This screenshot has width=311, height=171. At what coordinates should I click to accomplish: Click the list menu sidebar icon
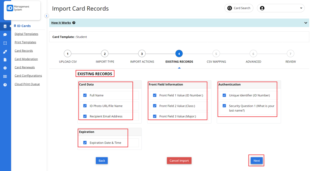[5, 76]
